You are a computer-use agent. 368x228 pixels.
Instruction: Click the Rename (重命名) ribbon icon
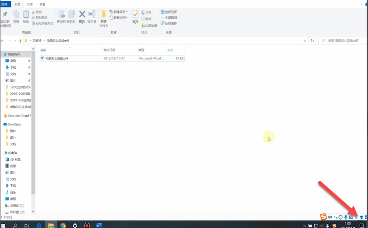tap(91, 17)
